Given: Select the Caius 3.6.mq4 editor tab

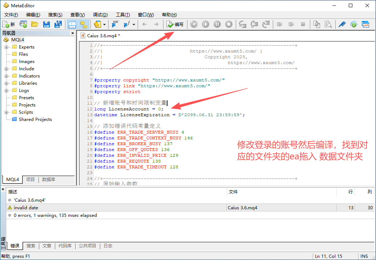Looking at the screenshot, I should [100, 35].
